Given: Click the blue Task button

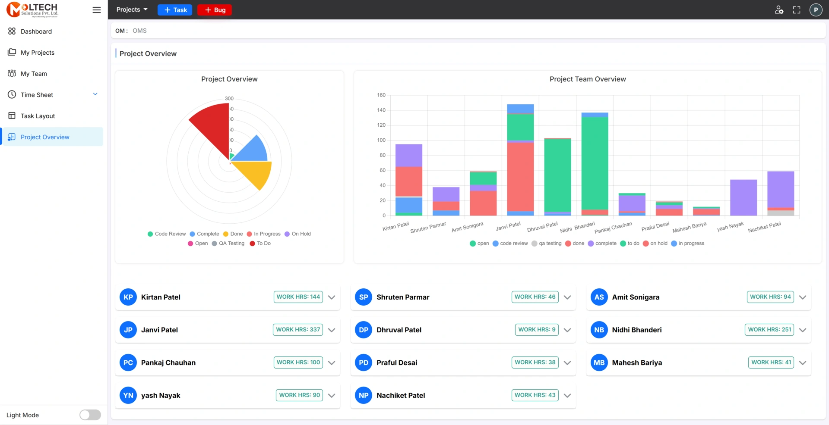Looking at the screenshot, I should tap(175, 10).
